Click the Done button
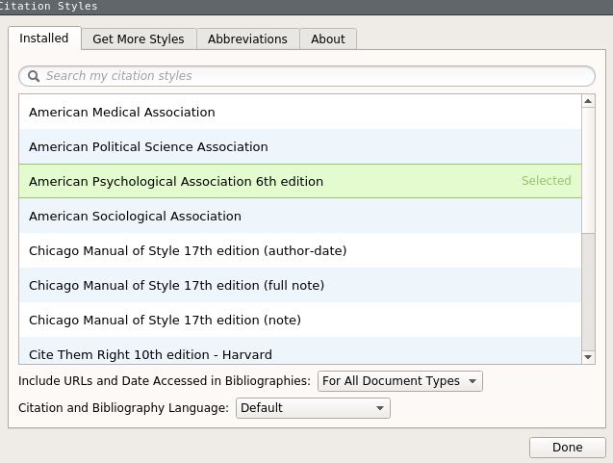 (567, 447)
